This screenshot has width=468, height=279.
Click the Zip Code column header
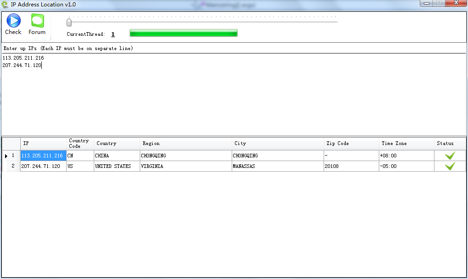351,144
